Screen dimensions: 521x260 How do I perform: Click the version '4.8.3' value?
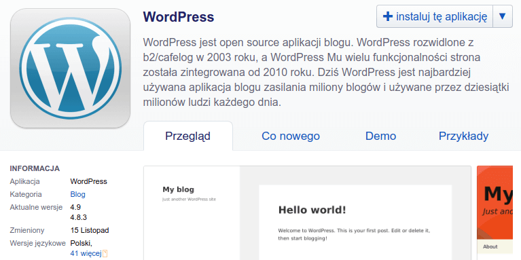[x=78, y=217]
